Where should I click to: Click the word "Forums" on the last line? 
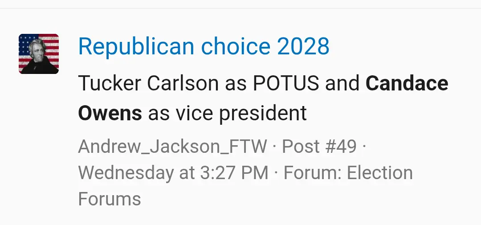pyautogui.click(x=110, y=199)
